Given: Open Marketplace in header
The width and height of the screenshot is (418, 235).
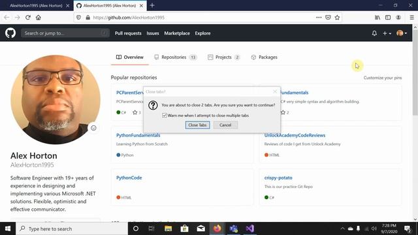Looking at the screenshot, I should (x=177, y=33).
